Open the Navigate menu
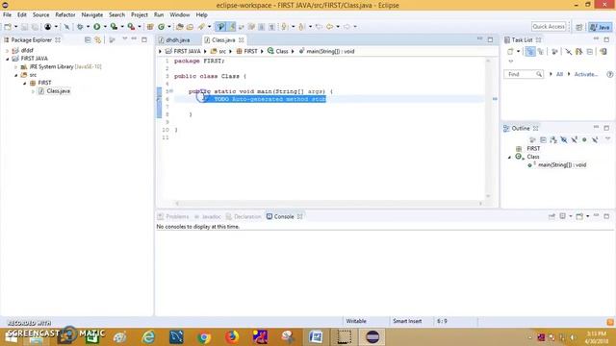 coord(92,15)
